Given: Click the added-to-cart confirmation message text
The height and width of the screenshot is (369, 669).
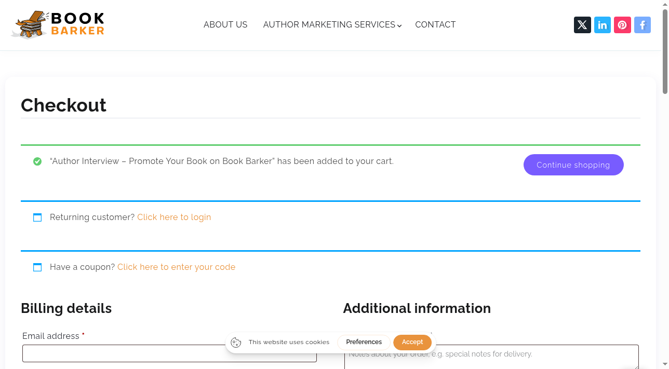Looking at the screenshot, I should coord(222,161).
